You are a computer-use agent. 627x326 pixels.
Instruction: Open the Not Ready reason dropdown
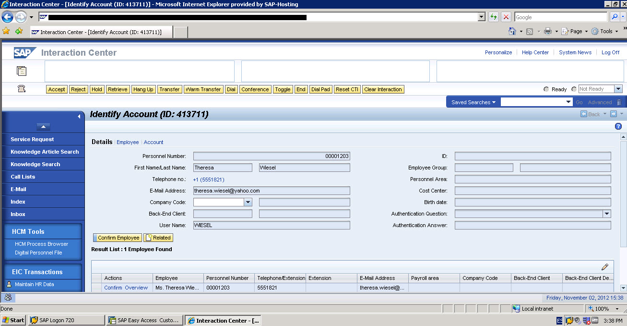pos(618,89)
